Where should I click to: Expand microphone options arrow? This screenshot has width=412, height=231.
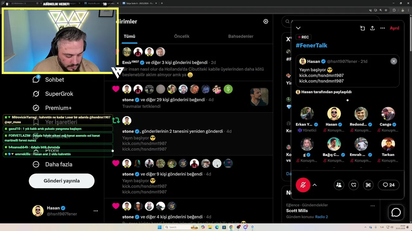315,185
